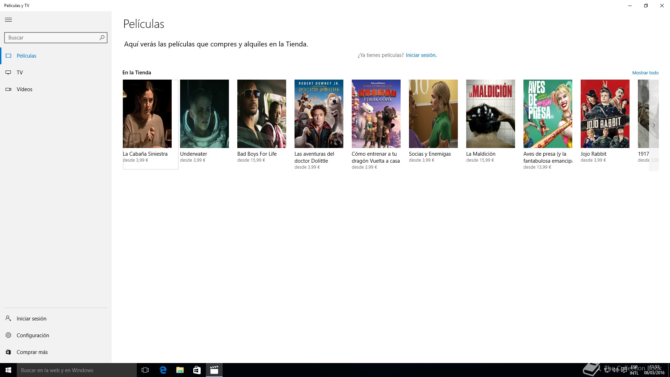Click the taskbar clock and date
Image resolution: width=670 pixels, height=377 pixels.
[x=654, y=370]
